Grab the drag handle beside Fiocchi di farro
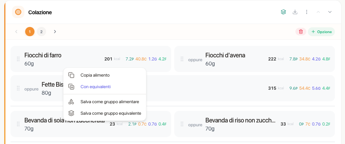This screenshot has height=144, width=345. coord(18,59)
